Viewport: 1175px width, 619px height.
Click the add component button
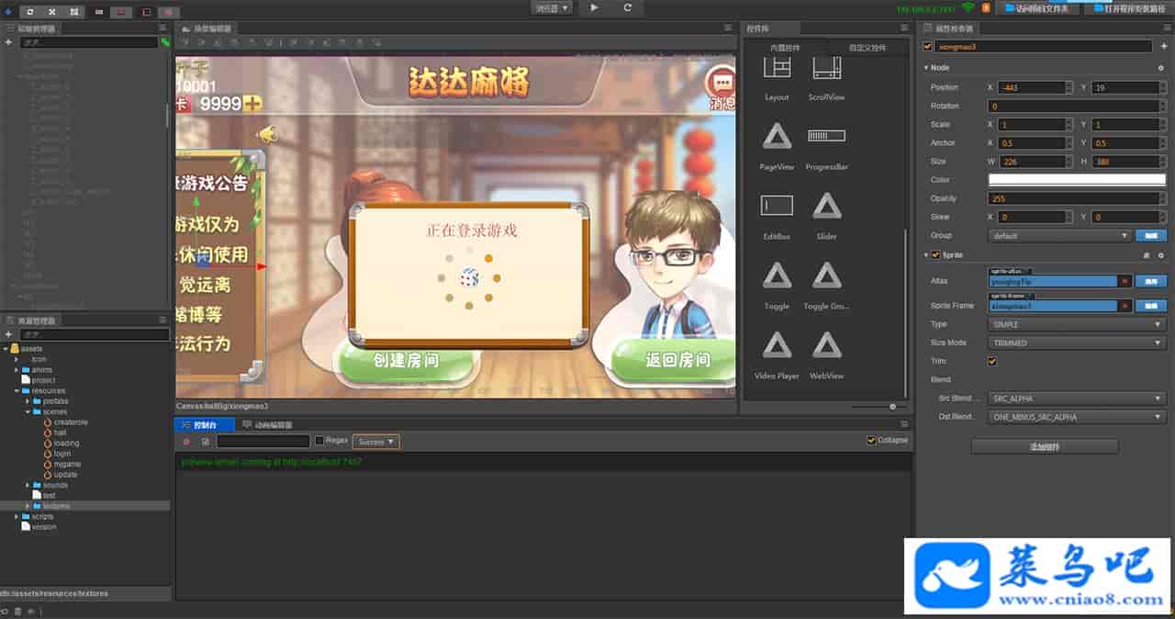(1044, 447)
